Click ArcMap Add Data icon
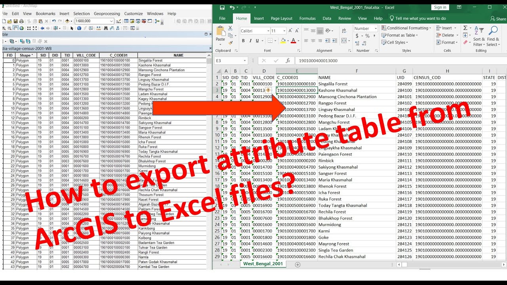This screenshot has width=507, height=285. tap(68, 21)
